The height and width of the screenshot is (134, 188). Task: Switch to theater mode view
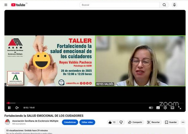click(172, 108)
